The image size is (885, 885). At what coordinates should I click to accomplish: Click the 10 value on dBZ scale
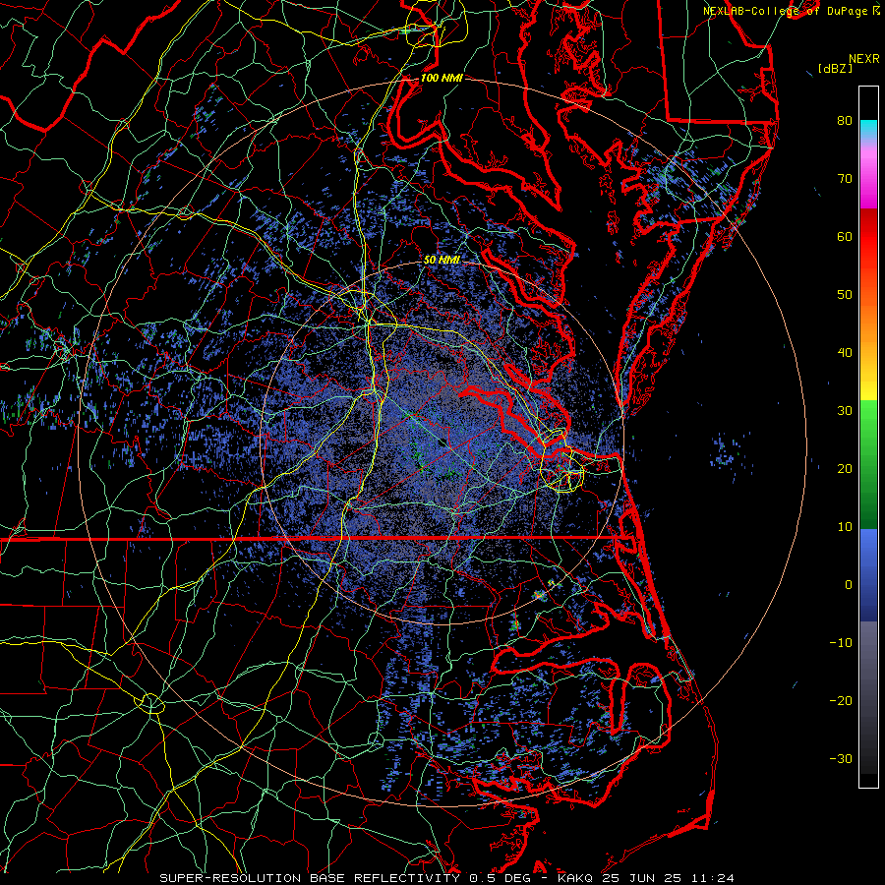coord(845,527)
